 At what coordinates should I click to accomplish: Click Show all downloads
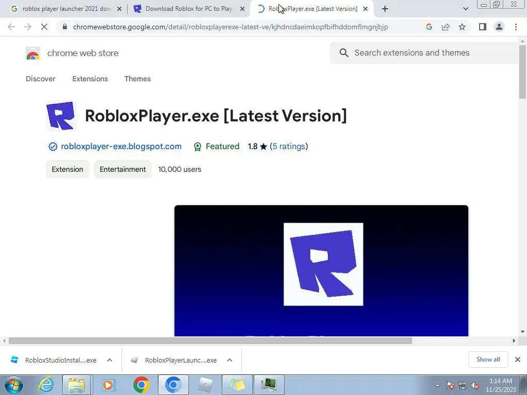[488, 360]
